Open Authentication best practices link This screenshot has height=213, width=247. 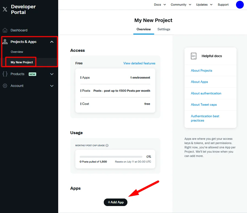point(205,118)
